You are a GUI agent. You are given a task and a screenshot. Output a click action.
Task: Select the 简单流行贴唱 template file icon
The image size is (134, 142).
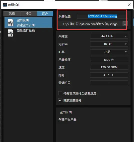point(10,33)
